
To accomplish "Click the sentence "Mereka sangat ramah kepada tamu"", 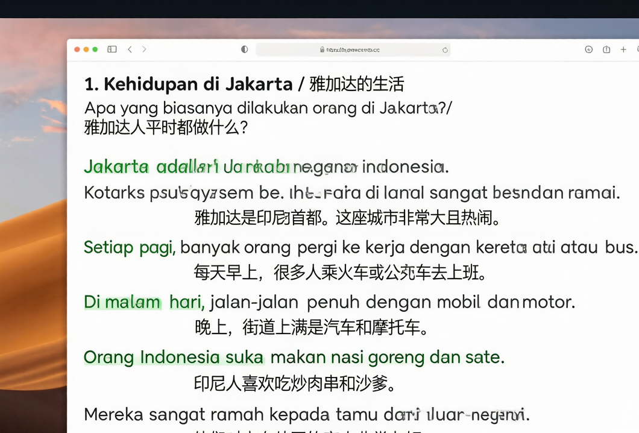I will coord(307,415).
